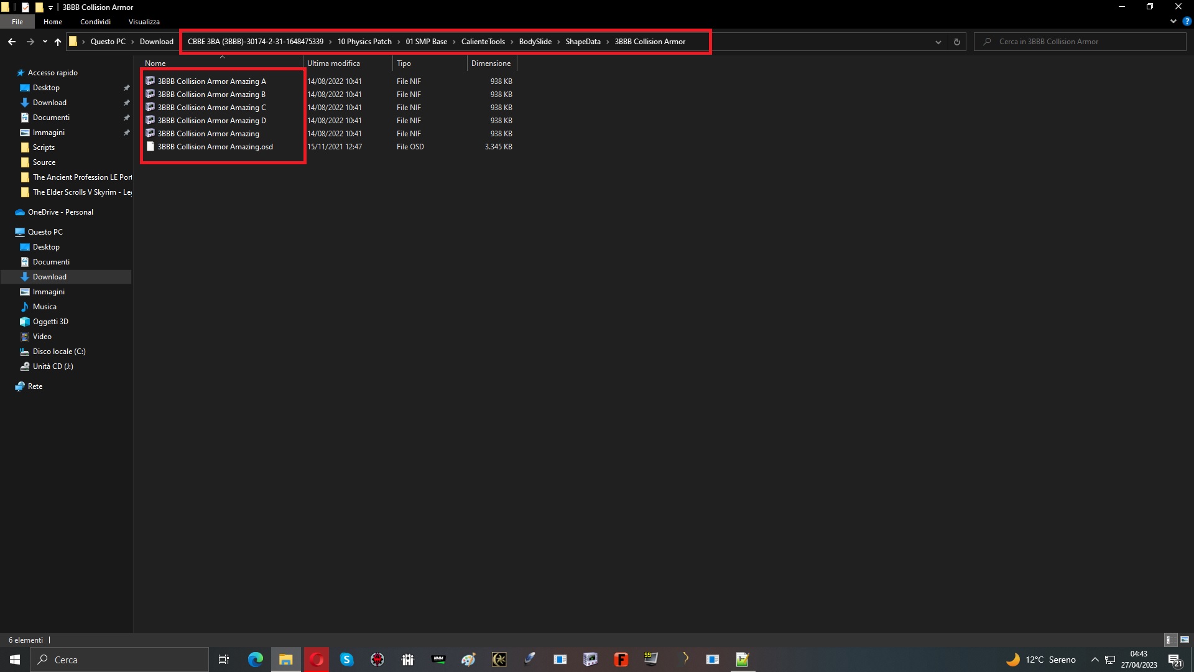Open Disco locale (C:) drive
The height and width of the screenshot is (672, 1194).
coord(59,352)
